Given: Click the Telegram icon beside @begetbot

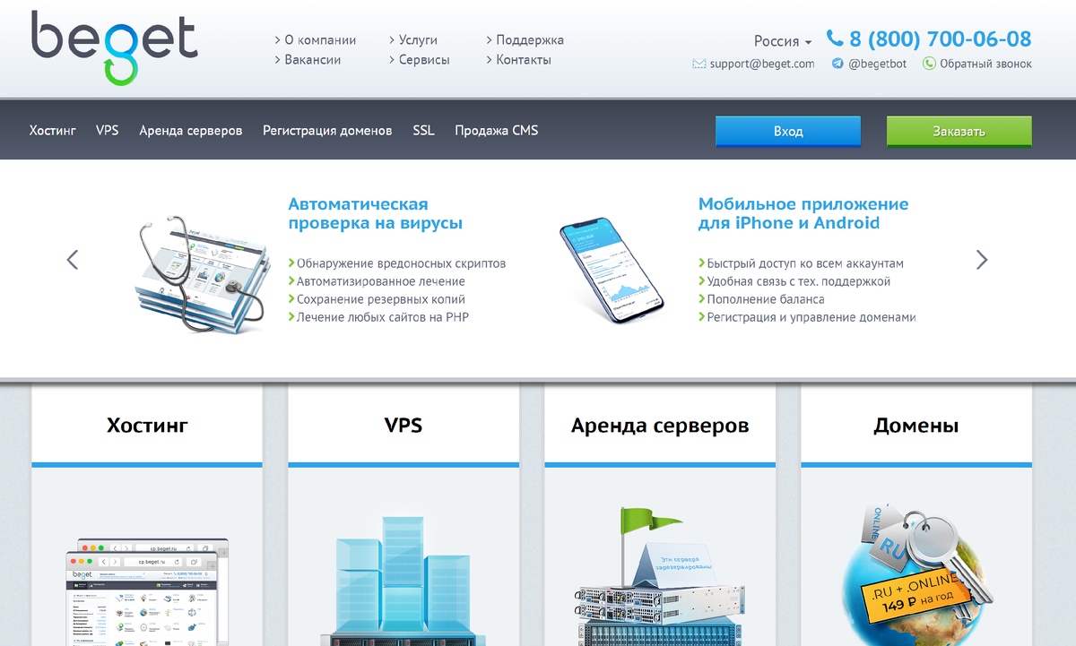Looking at the screenshot, I should pos(837,64).
